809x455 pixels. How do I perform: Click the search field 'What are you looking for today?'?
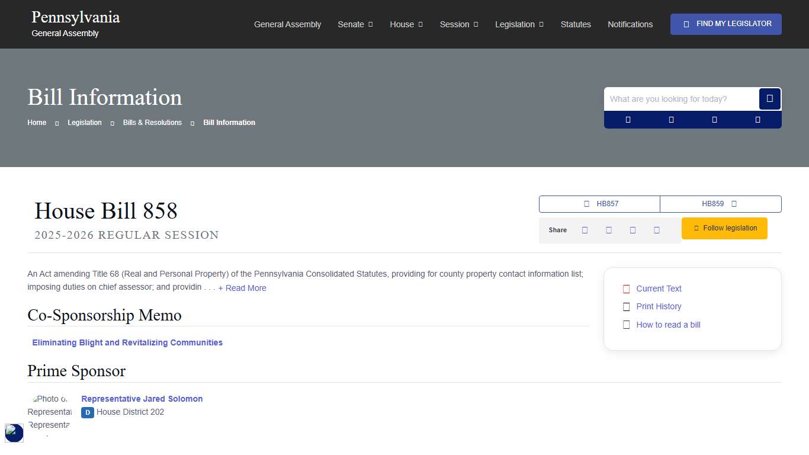[x=681, y=99]
